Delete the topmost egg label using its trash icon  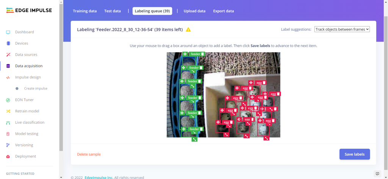pos(264,83)
